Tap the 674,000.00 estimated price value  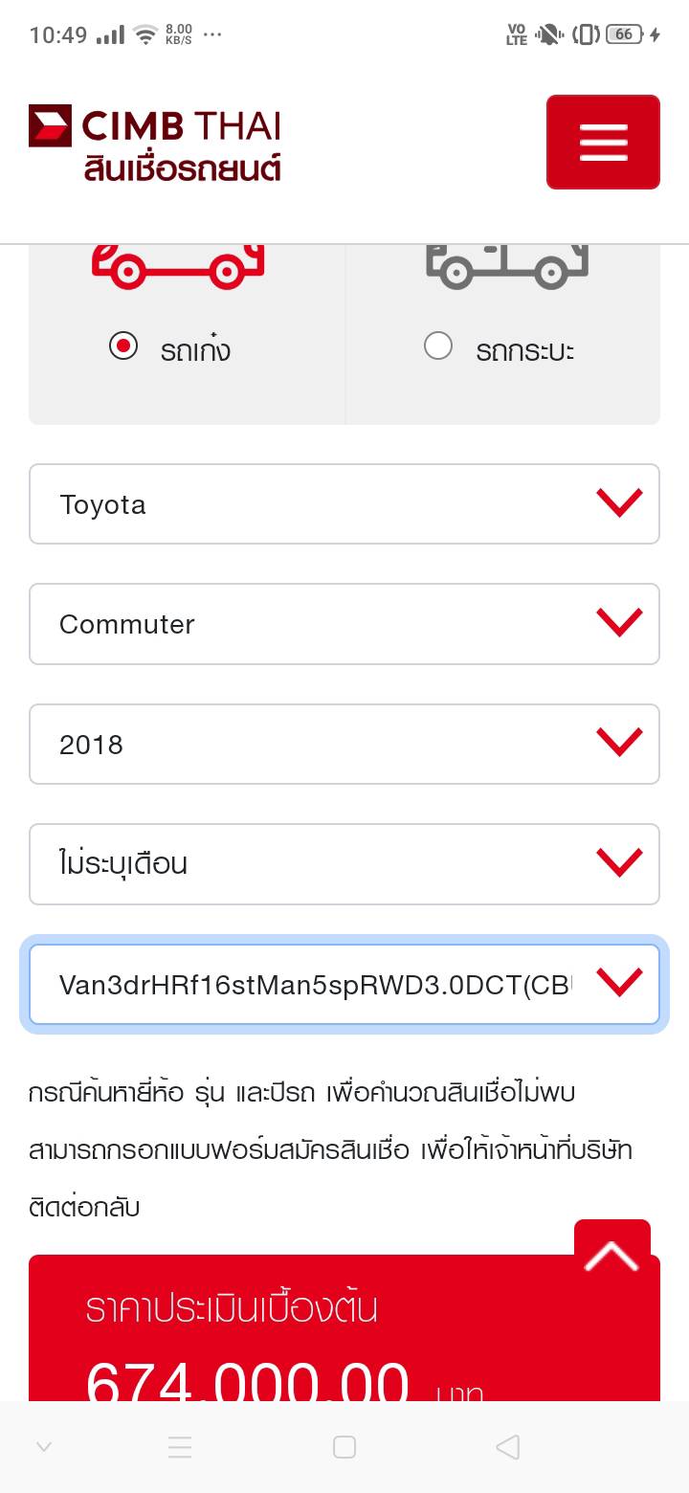247,1381
